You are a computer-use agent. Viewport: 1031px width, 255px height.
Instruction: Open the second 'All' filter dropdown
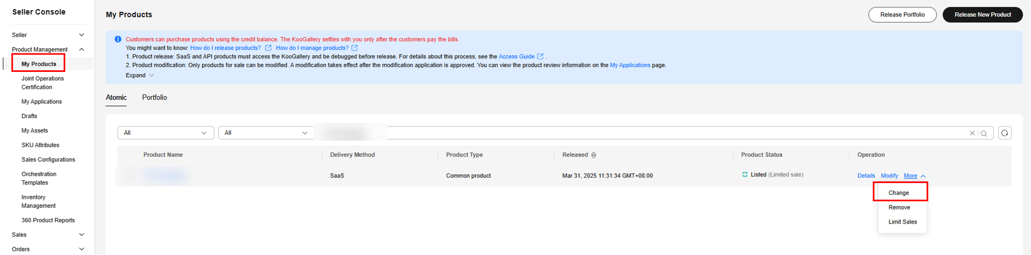click(x=266, y=133)
